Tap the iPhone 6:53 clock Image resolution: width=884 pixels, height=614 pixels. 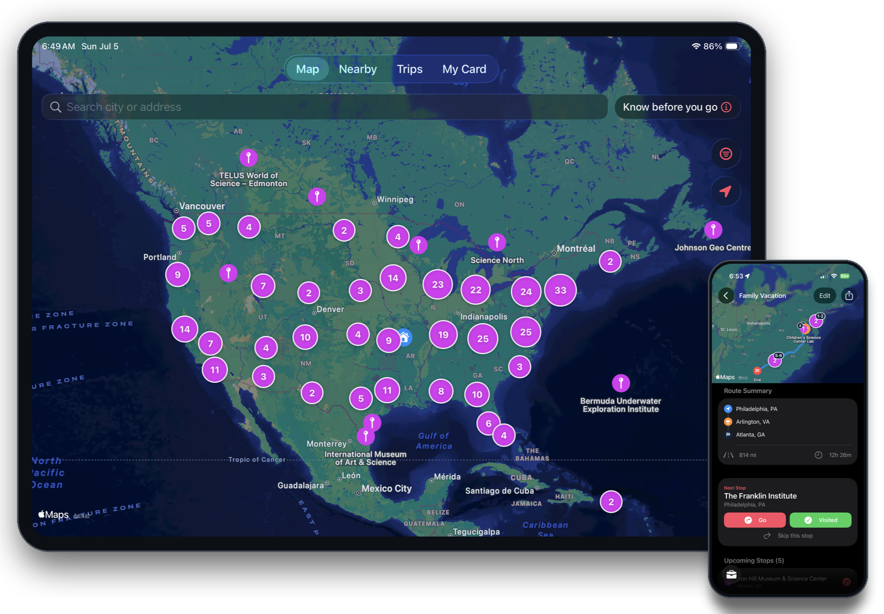(x=736, y=276)
